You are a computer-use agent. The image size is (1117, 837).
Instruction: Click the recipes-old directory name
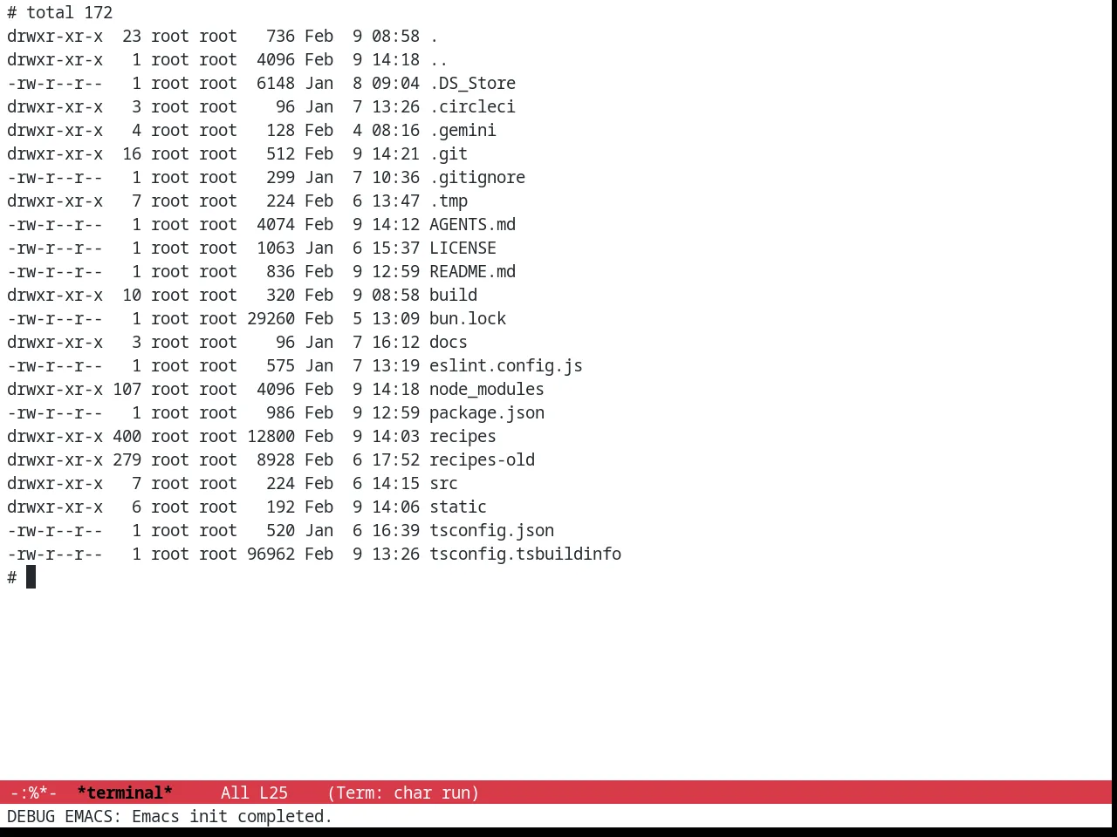[482, 459]
